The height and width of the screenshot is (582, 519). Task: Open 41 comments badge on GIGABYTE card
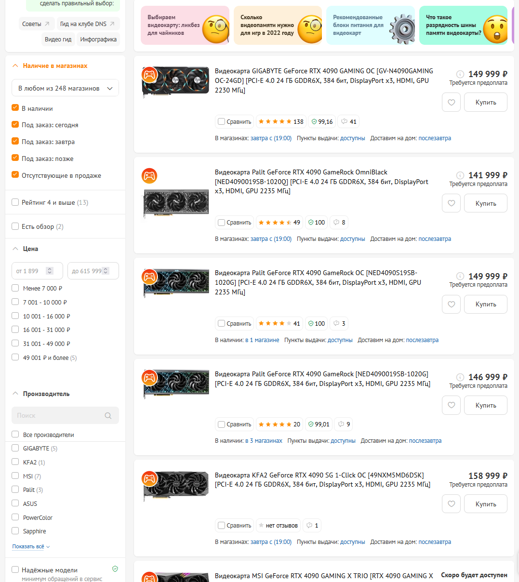pos(348,122)
